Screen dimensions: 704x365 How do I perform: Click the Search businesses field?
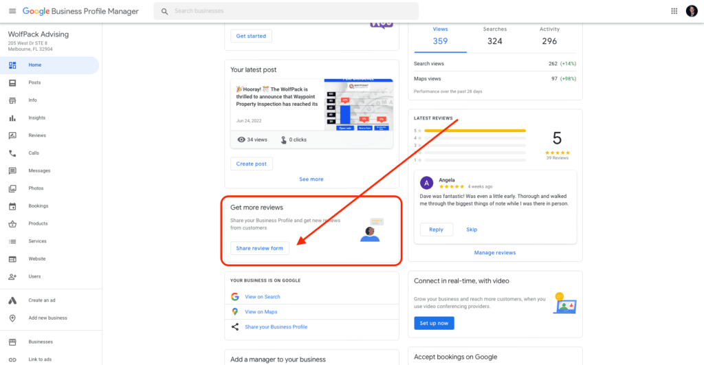pos(286,11)
